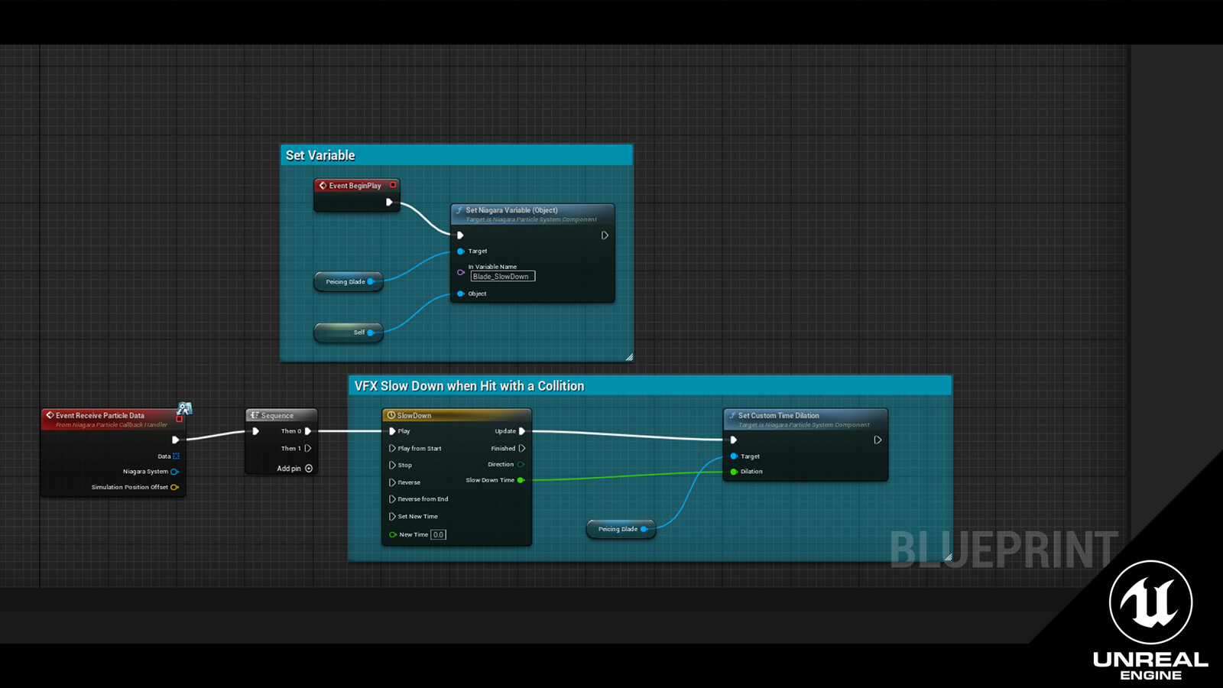The image size is (1223, 688).
Task: Select the Event BeginPlay diamond event icon
Action: tap(322, 185)
